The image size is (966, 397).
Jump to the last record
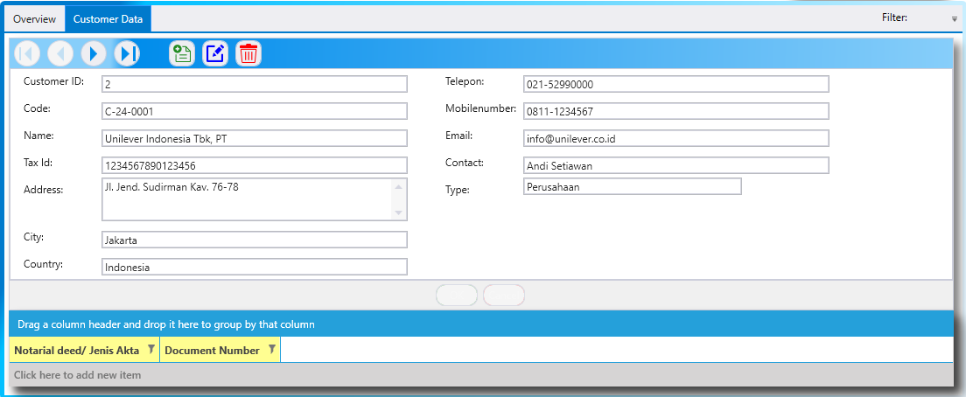(x=128, y=53)
